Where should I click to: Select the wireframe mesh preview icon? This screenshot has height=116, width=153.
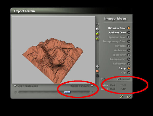[x=97, y=24]
